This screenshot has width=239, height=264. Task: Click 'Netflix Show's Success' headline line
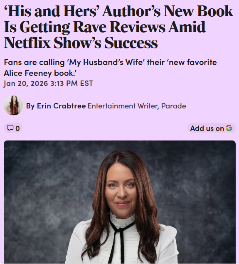[81, 43]
